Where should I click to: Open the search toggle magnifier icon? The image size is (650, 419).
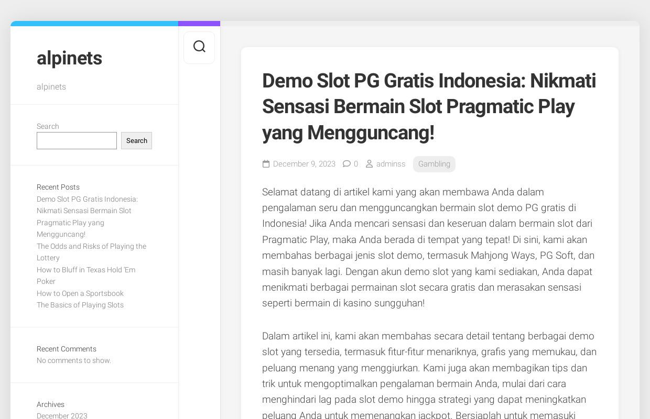coord(199,47)
